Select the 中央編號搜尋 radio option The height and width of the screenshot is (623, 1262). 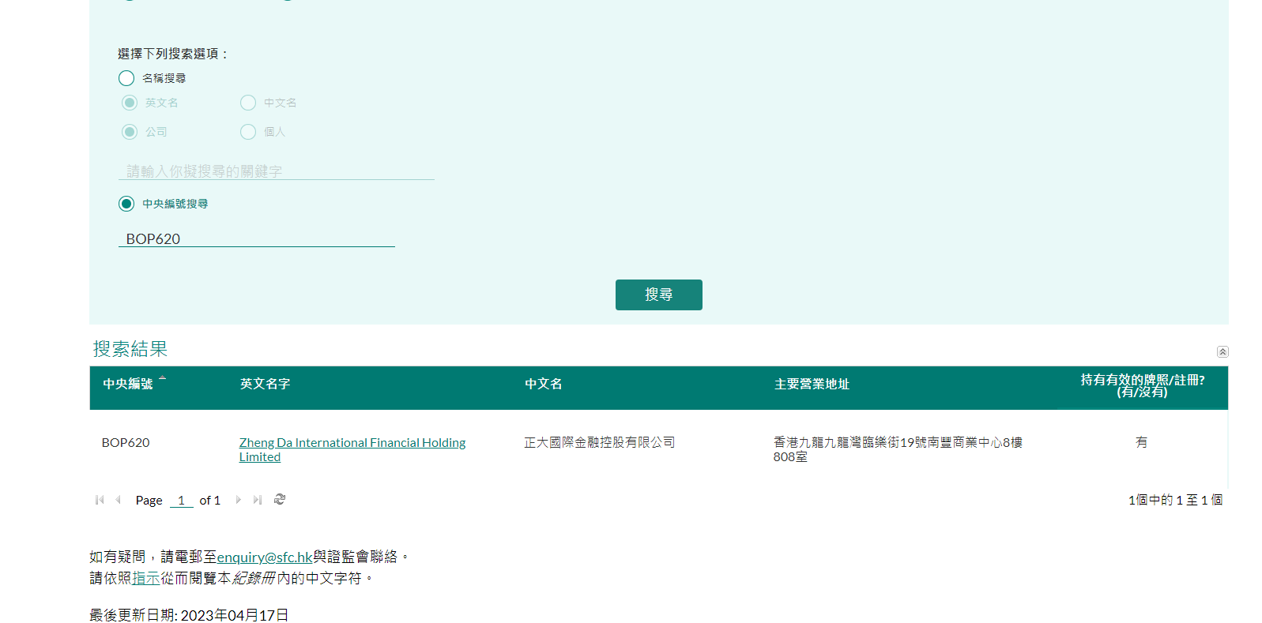(126, 204)
